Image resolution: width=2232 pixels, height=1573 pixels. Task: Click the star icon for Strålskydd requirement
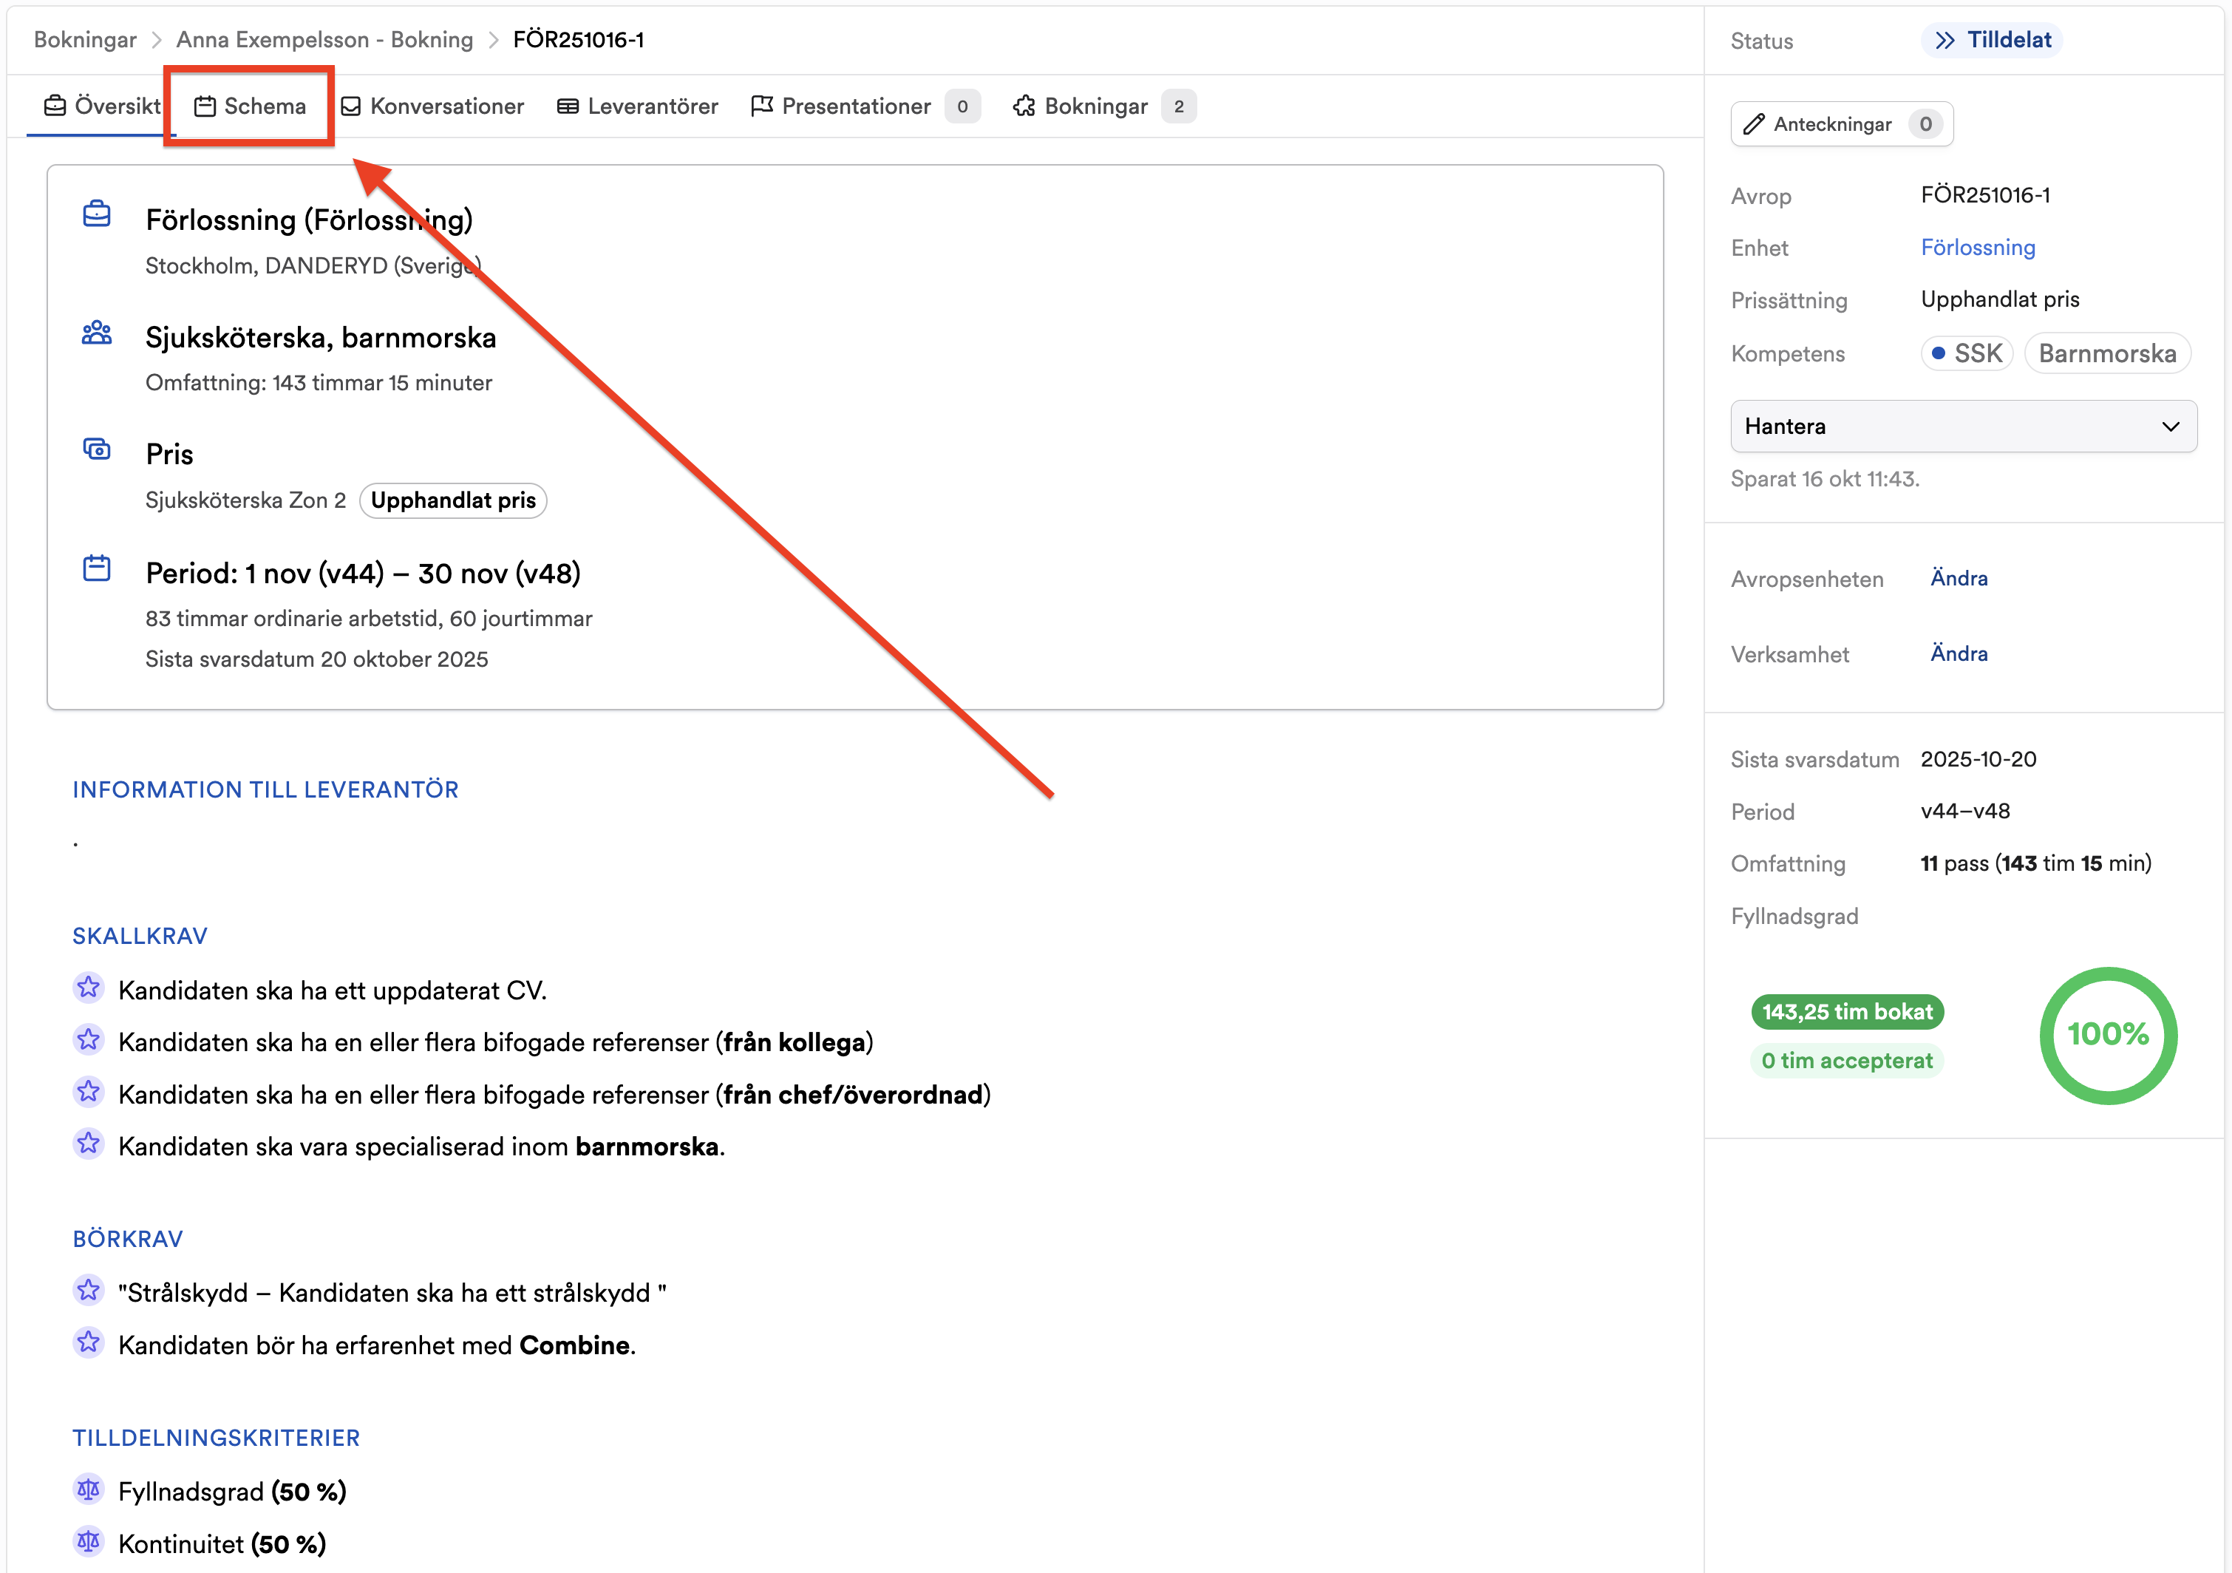click(x=89, y=1290)
